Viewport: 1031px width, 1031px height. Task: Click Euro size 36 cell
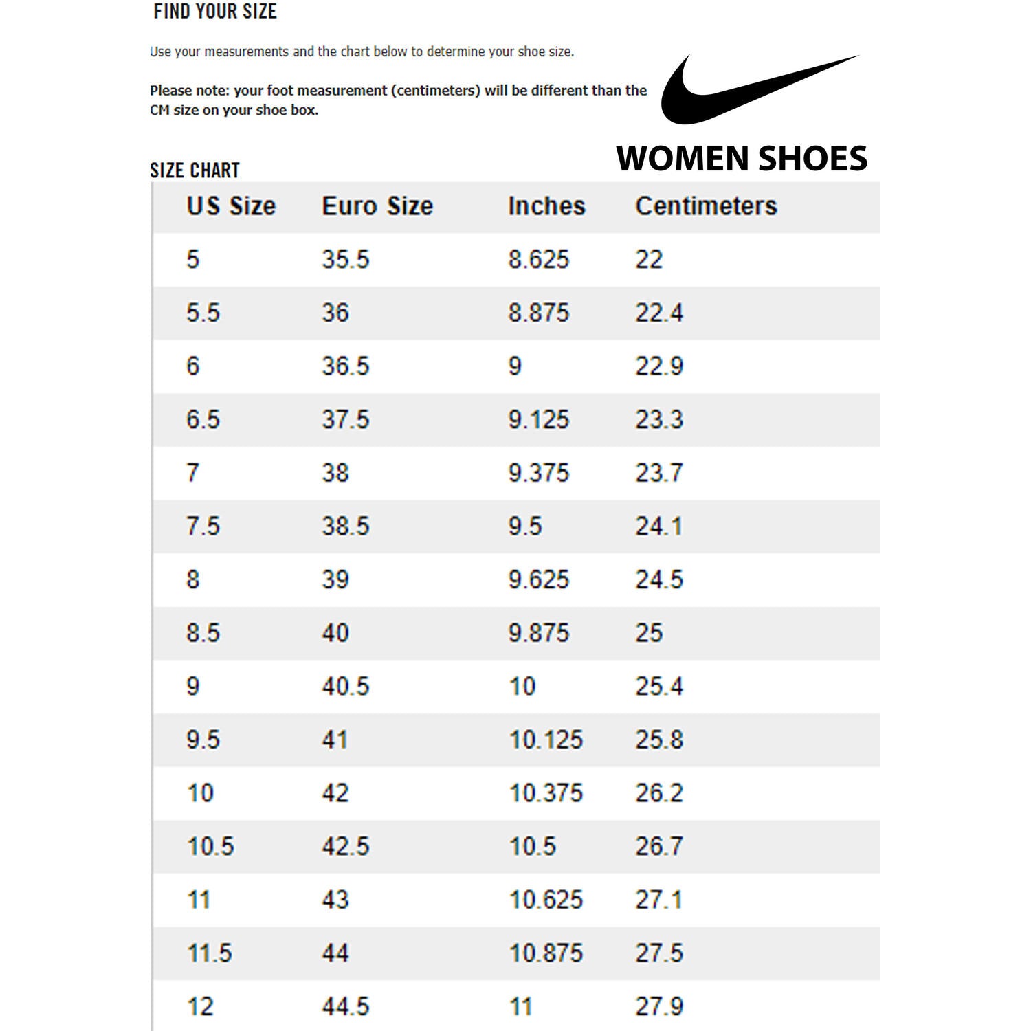pyautogui.click(x=335, y=313)
